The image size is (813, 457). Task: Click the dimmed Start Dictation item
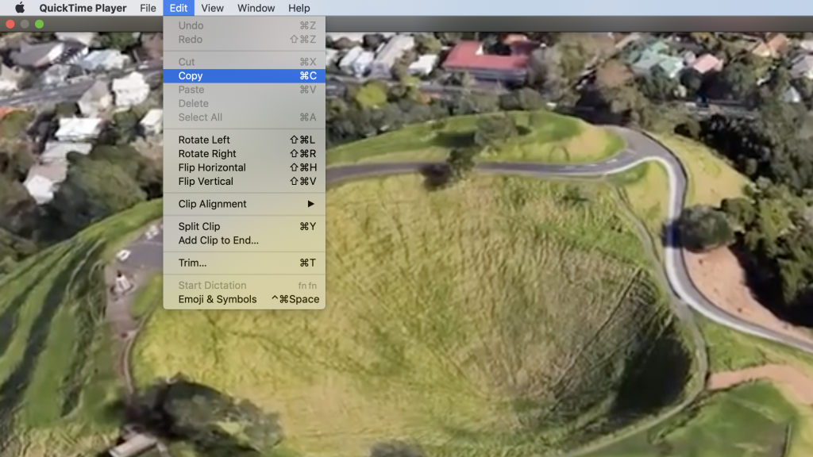(245, 286)
